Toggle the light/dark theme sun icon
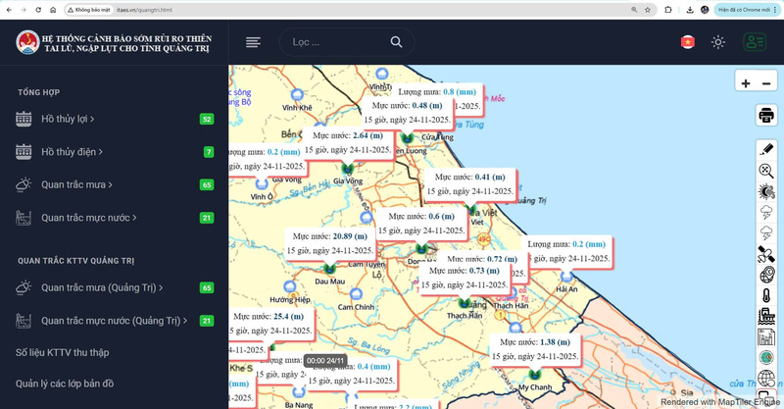 (x=718, y=42)
